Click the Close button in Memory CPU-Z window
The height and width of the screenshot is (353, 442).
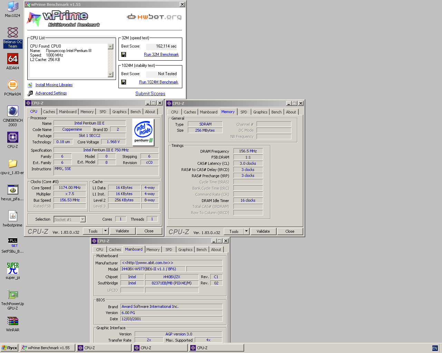(x=290, y=231)
